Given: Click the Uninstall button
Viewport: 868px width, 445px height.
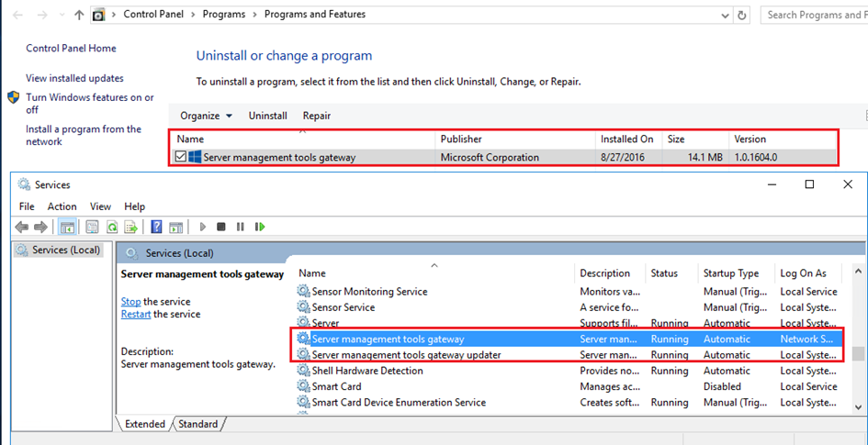Looking at the screenshot, I should pos(268,117).
